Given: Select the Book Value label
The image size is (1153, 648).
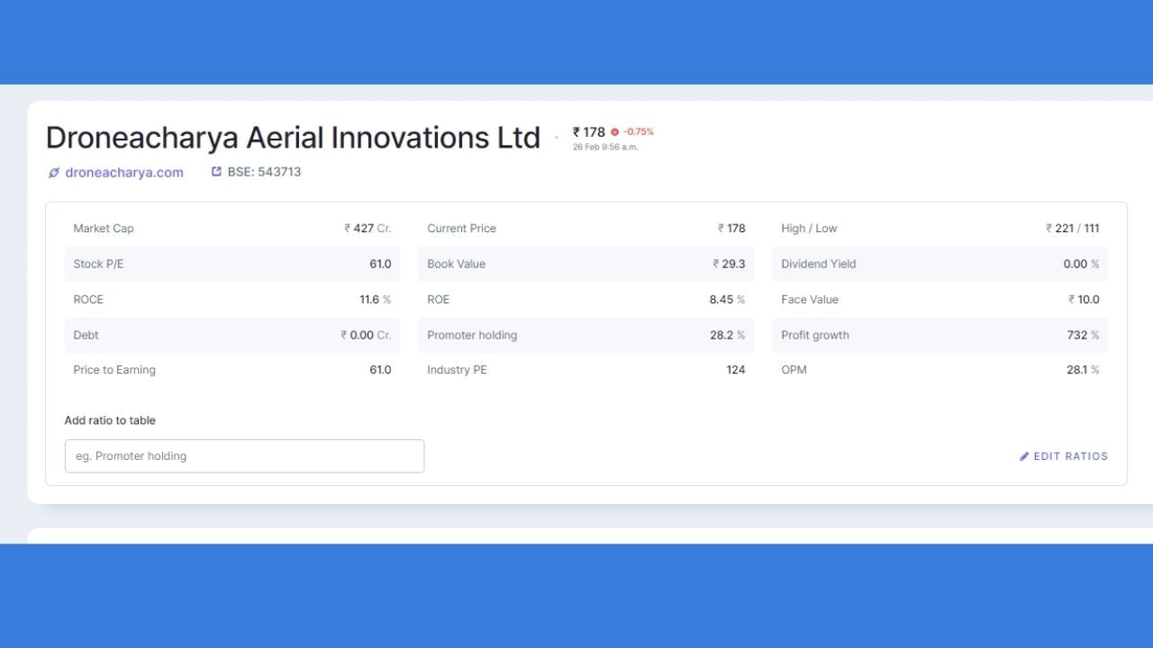Looking at the screenshot, I should coord(457,264).
